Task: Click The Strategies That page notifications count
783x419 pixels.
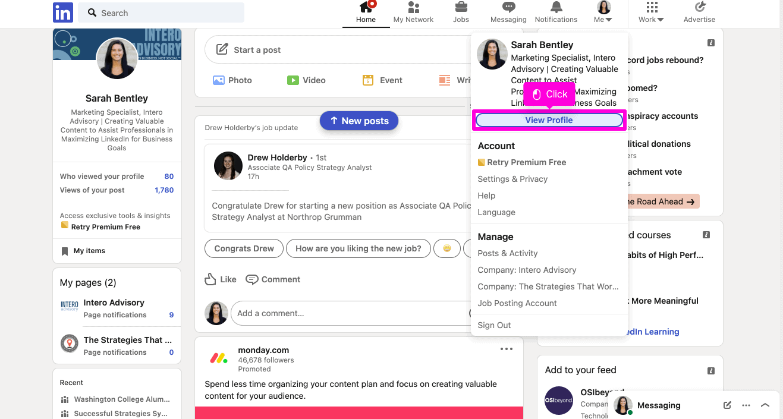Action: click(x=171, y=352)
